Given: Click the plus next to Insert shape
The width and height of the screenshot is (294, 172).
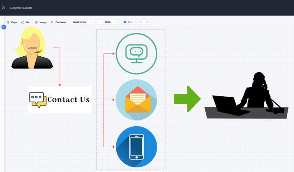Looking at the screenshot, I should 91,22.
